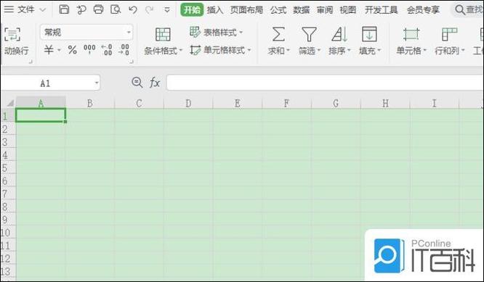This screenshot has width=484, height=282.
Task: Click the zoom magnifier icon beside fx
Action: (137, 83)
